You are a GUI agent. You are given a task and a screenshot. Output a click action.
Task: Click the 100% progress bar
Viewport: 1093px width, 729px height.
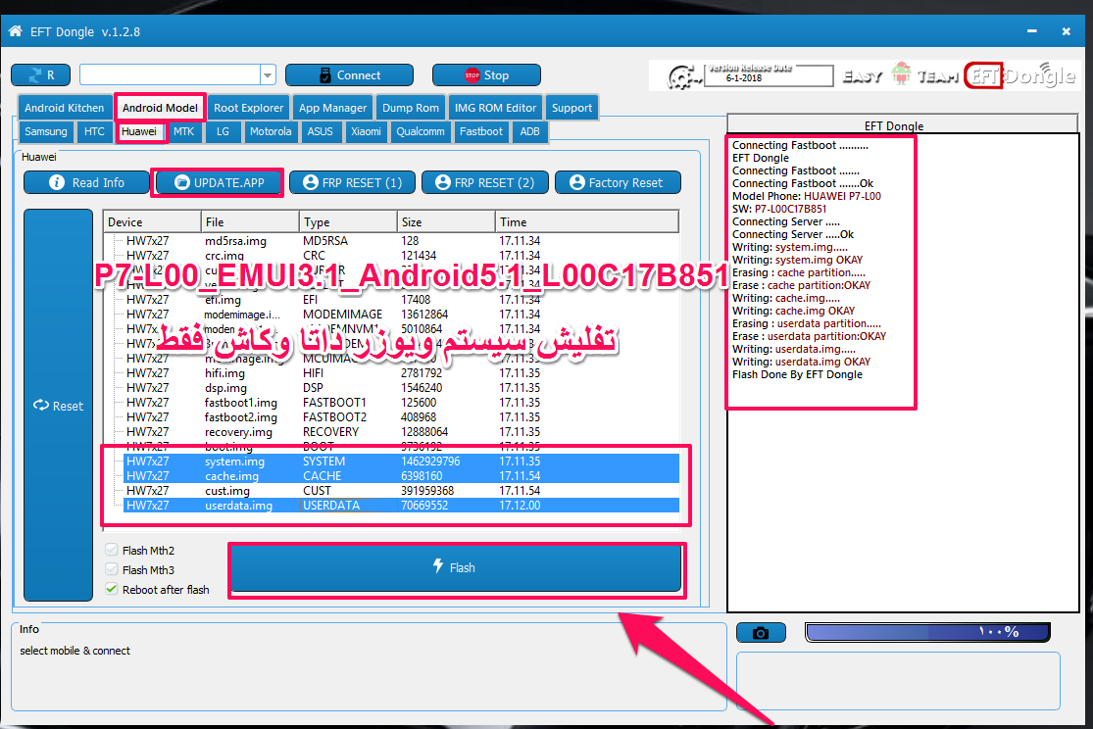pyautogui.click(x=927, y=632)
